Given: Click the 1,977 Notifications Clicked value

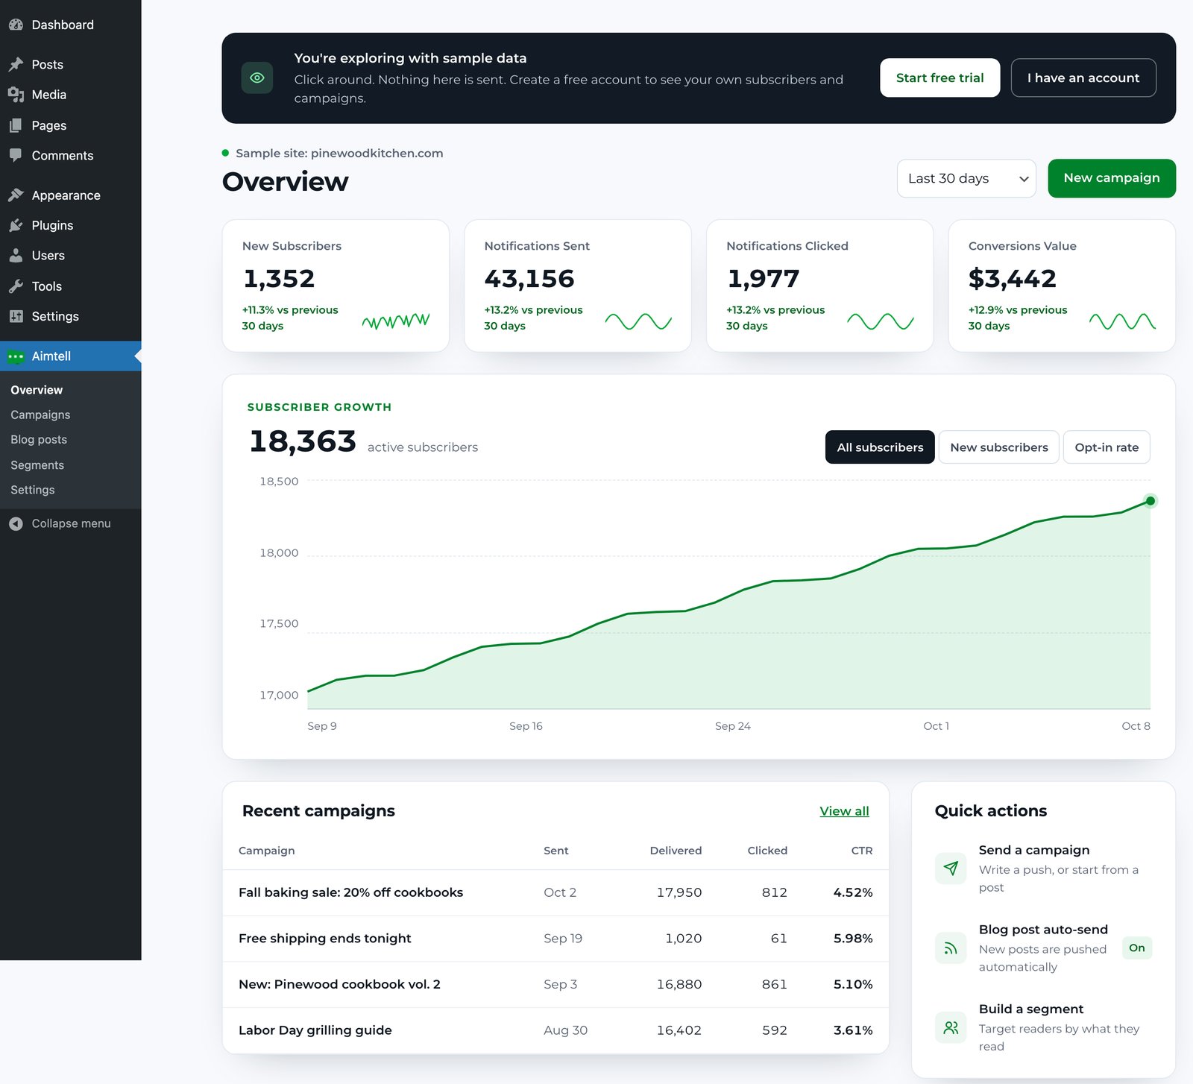Looking at the screenshot, I should coord(763,279).
